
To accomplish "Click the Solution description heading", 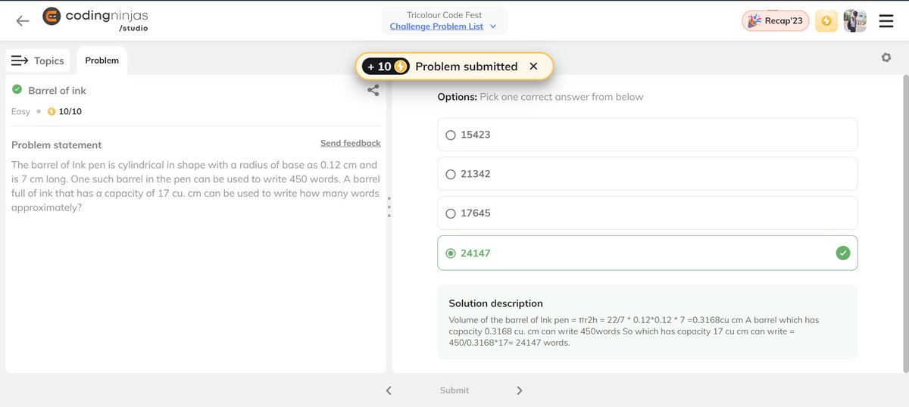I will click(496, 303).
